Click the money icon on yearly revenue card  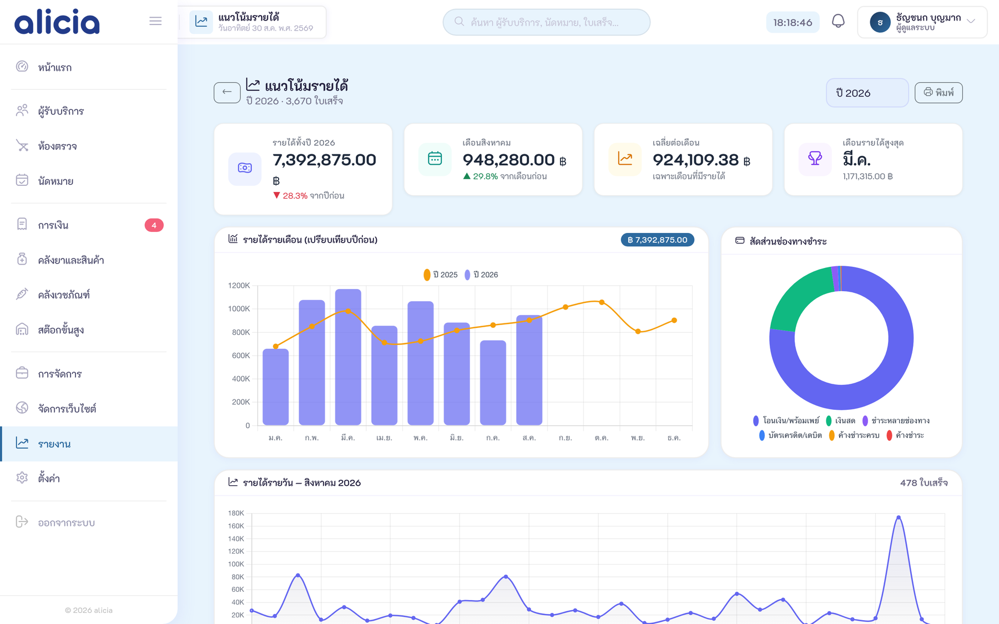[245, 169]
